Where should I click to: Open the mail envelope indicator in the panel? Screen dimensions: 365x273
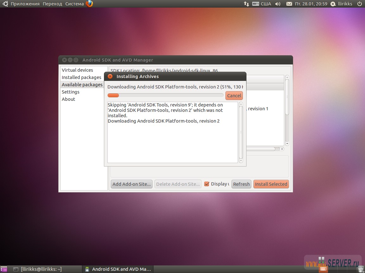(x=289, y=4)
